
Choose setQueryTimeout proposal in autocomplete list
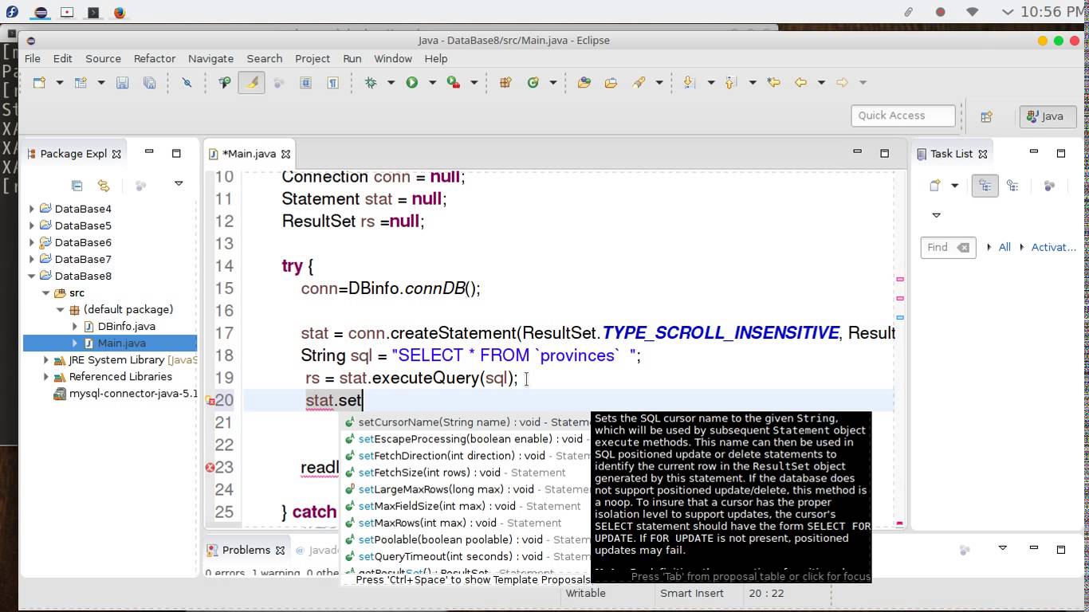click(x=468, y=556)
